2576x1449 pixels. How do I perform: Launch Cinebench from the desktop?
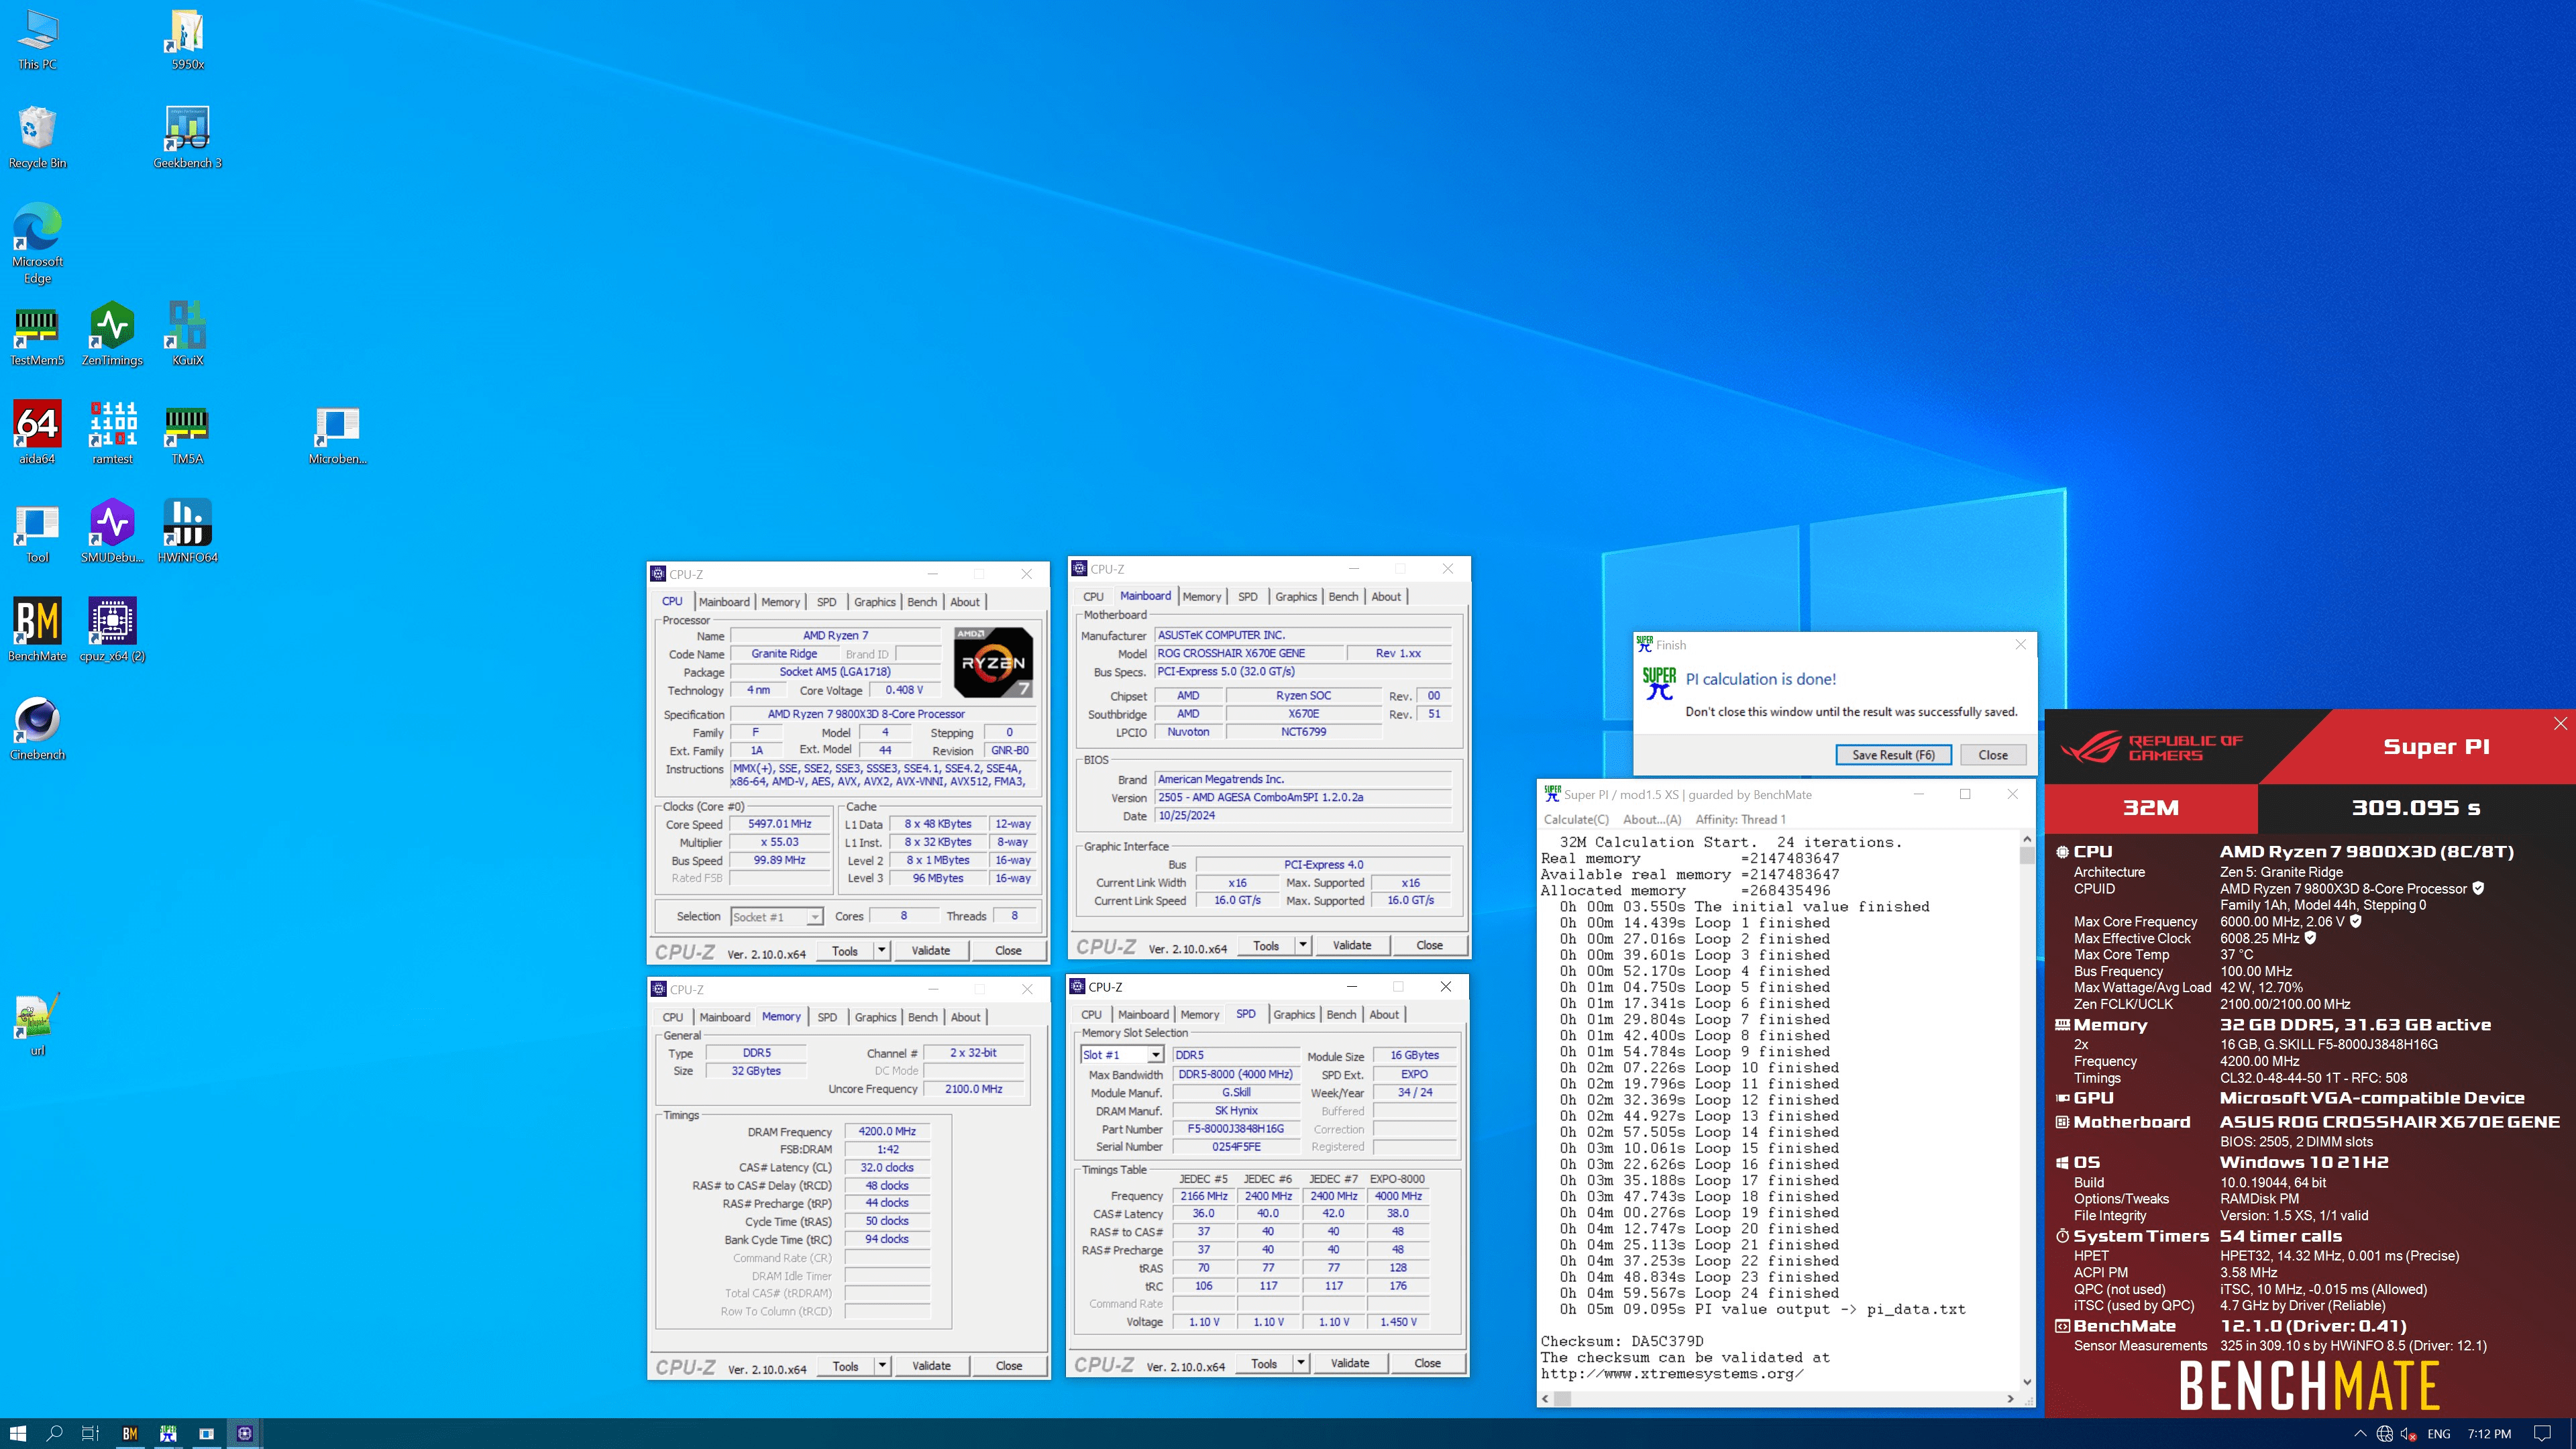click(x=37, y=722)
